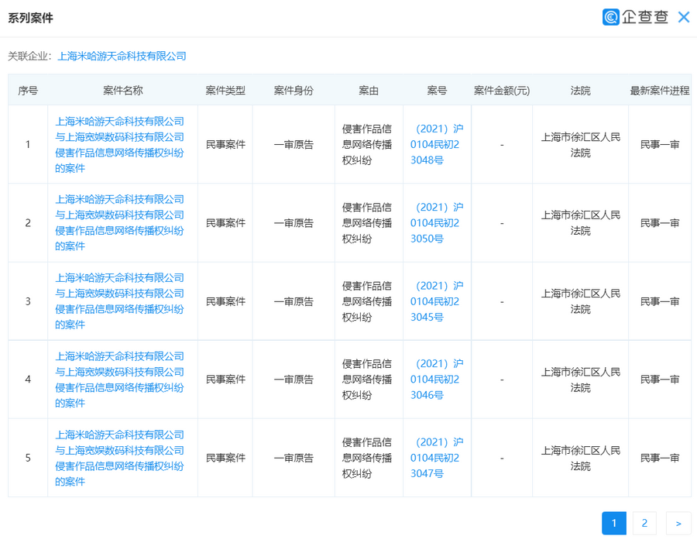Click the next page arrow button
This screenshot has height=543, width=697.
[x=678, y=524]
